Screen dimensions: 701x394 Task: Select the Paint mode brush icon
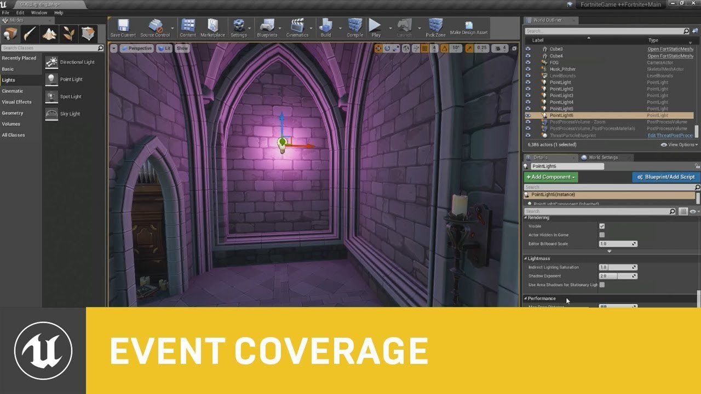tap(30, 34)
